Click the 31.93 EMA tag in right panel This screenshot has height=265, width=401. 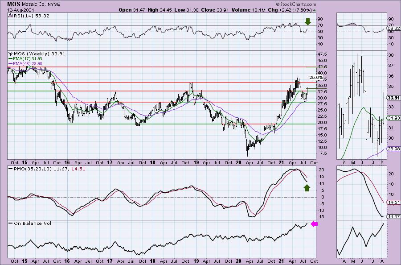tap(394, 118)
